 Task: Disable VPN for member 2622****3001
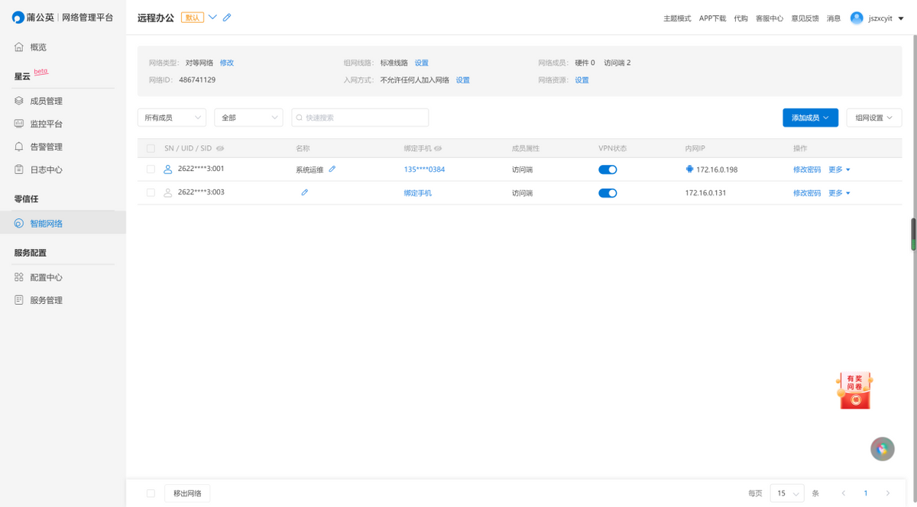tap(608, 169)
